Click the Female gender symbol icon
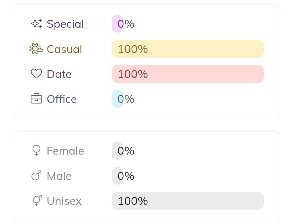 (x=36, y=151)
